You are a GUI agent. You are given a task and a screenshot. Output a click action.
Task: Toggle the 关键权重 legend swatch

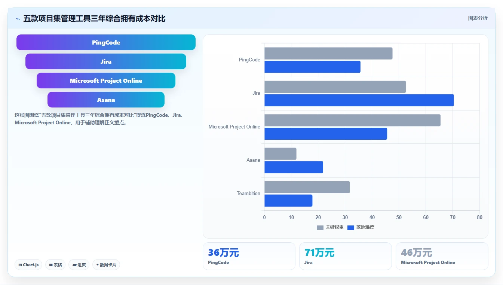[x=320, y=227]
